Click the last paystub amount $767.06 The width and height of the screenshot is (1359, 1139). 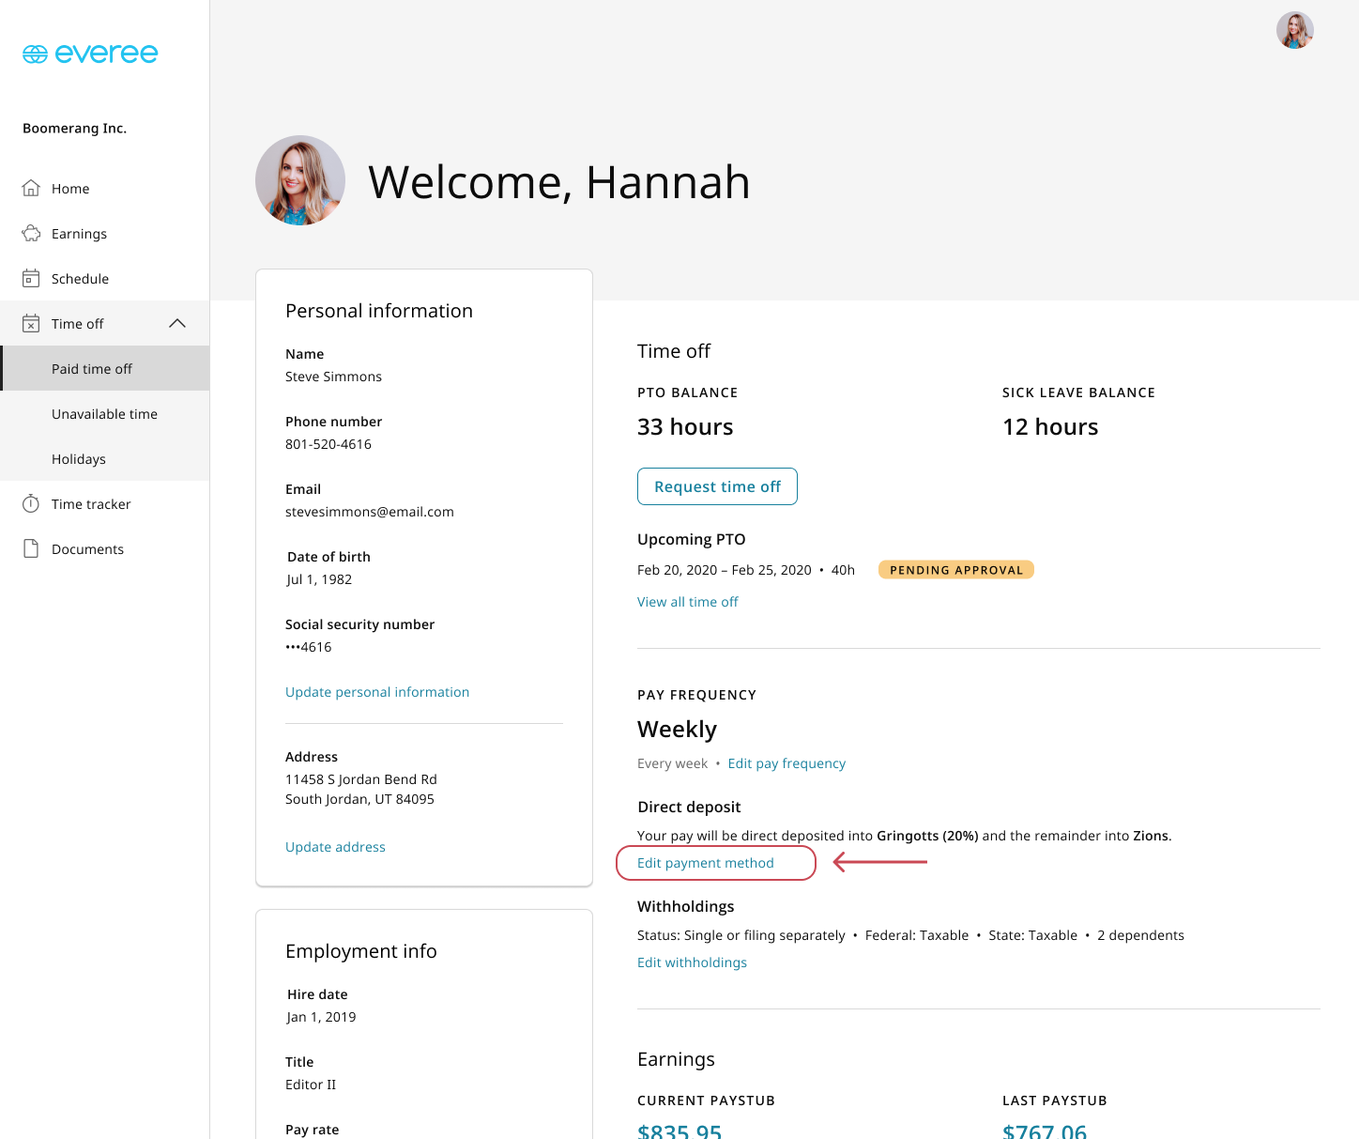click(x=1045, y=1131)
